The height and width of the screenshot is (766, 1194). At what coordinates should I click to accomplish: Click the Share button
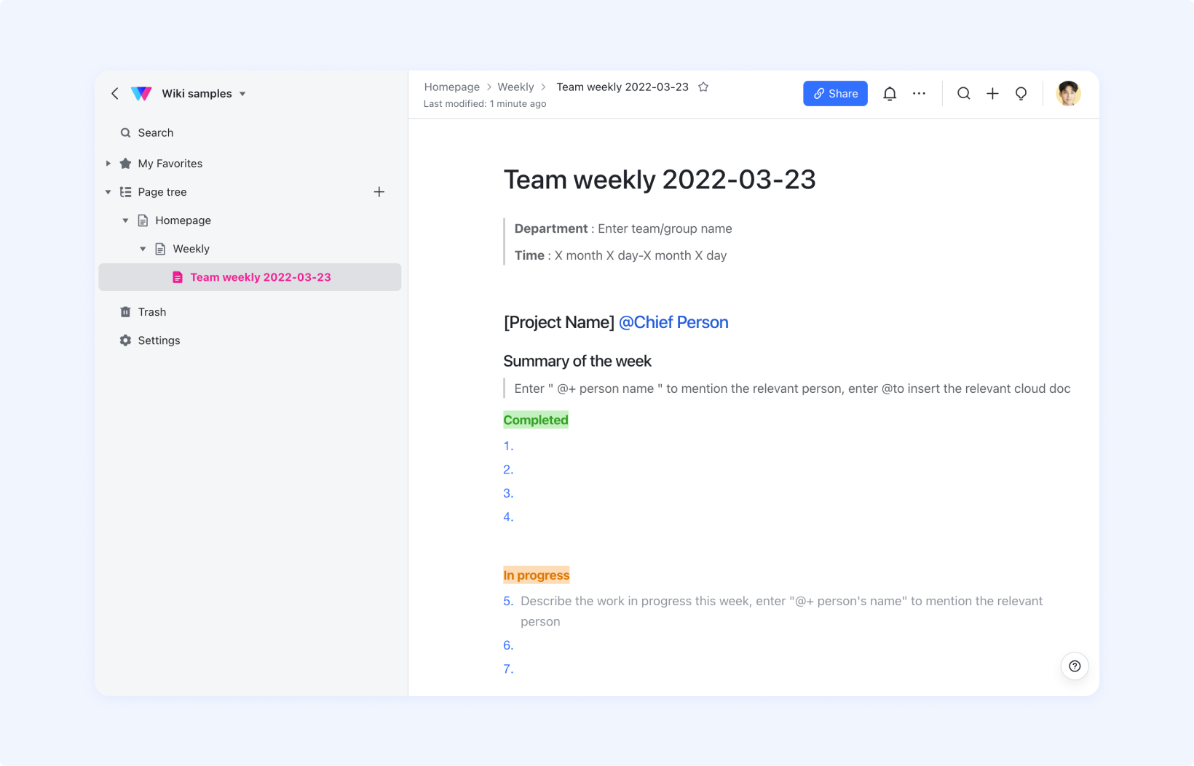(x=835, y=93)
